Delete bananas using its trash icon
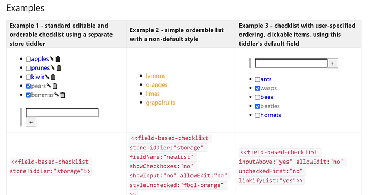The height and width of the screenshot is (195, 368). click(x=62, y=95)
